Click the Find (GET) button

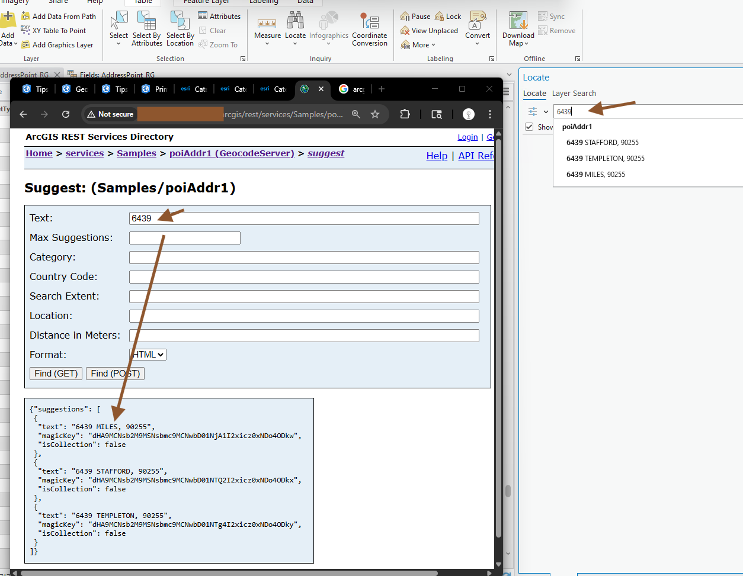pos(56,374)
